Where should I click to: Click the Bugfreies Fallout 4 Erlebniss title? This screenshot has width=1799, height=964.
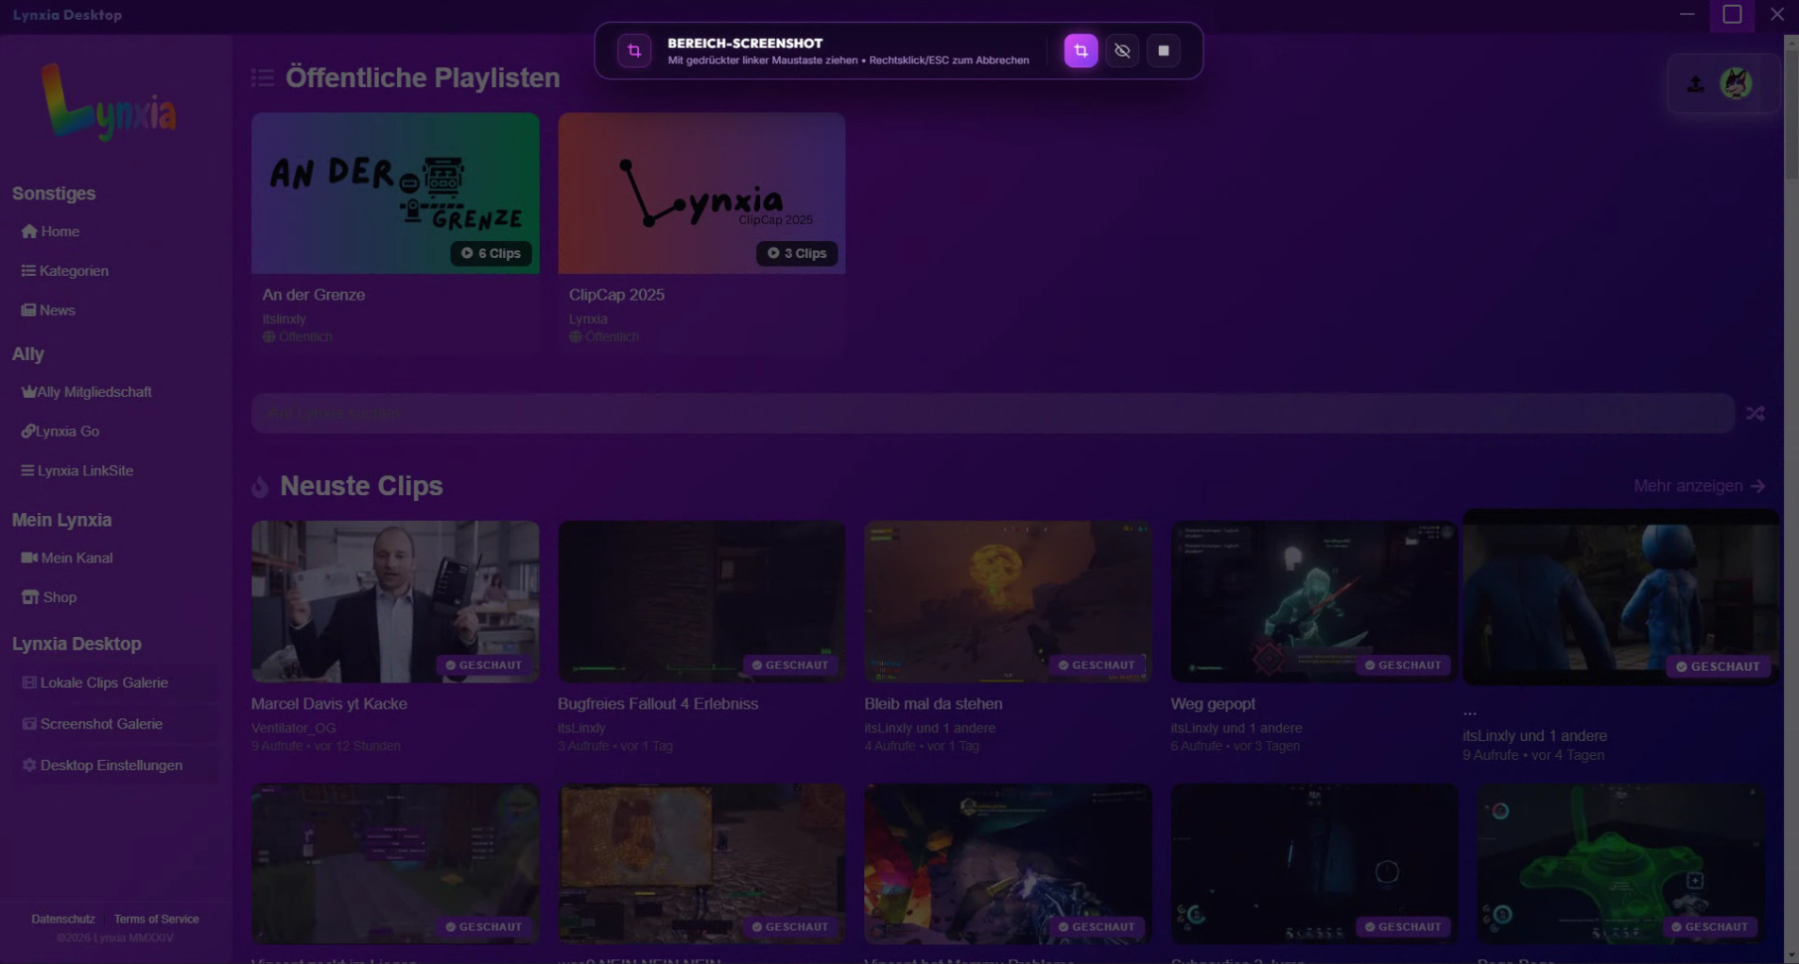[x=658, y=704]
